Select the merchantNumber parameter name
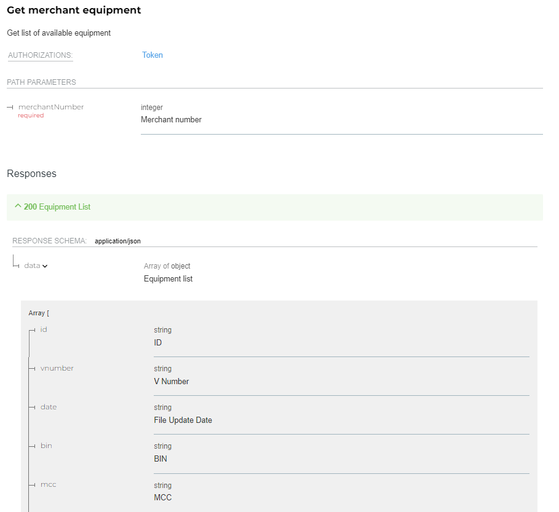Screen dimensions: 559x512 pos(51,107)
